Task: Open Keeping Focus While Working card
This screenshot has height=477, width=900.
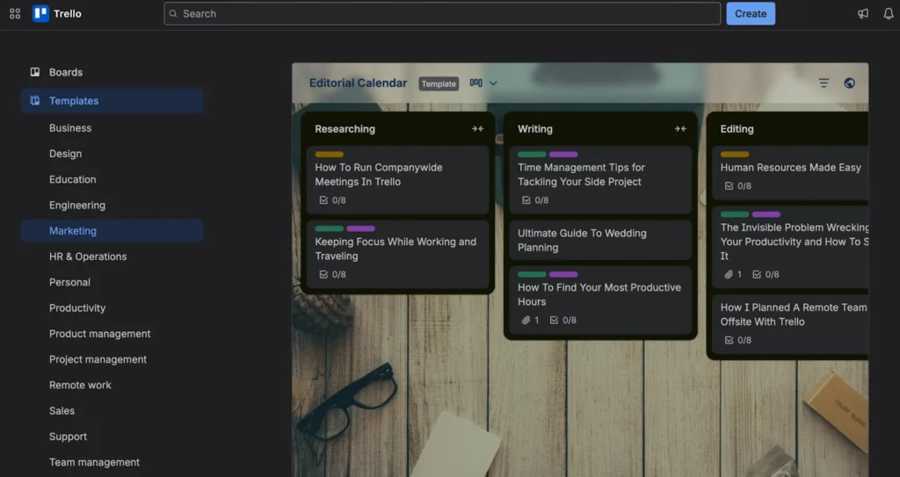Action: [398, 254]
